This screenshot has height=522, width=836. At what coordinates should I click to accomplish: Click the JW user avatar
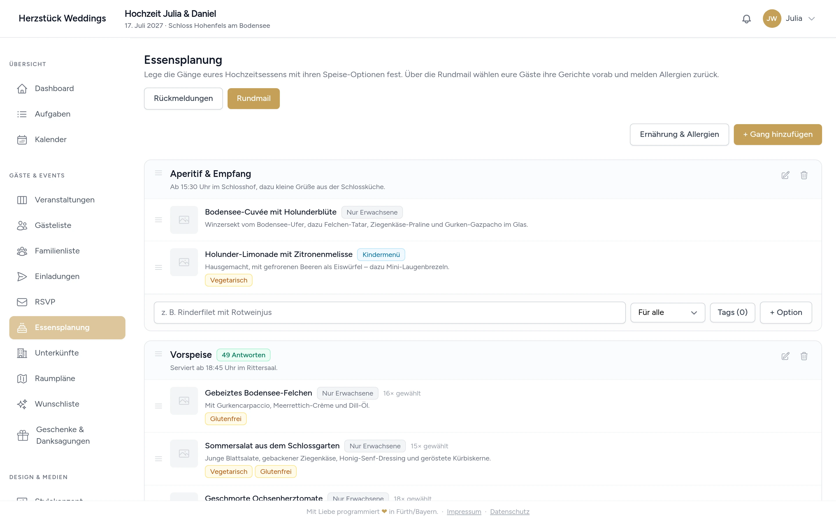tap(772, 19)
